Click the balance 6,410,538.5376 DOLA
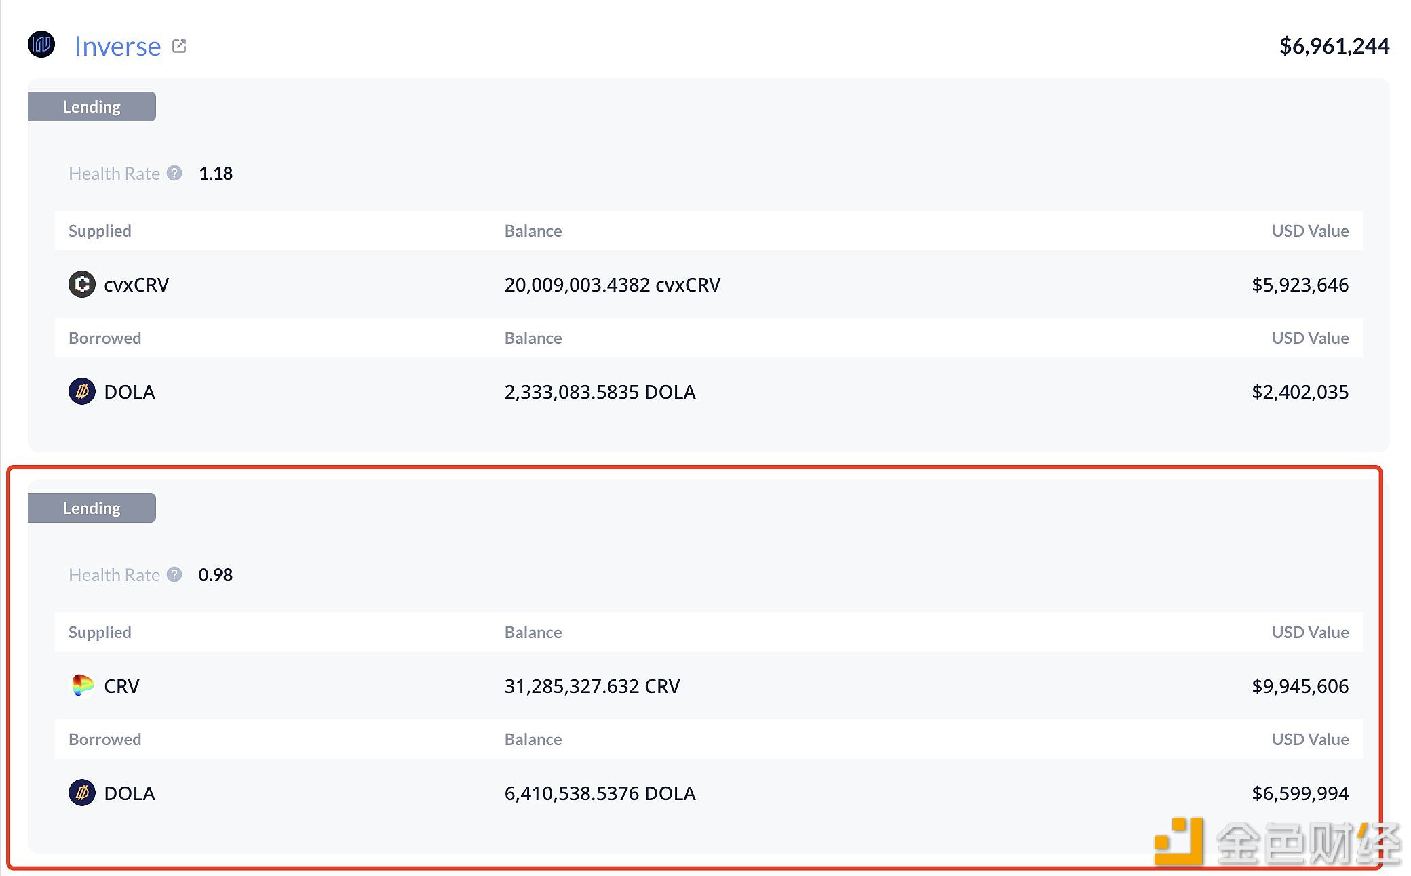Viewport: 1411px width, 876px height. click(x=600, y=793)
